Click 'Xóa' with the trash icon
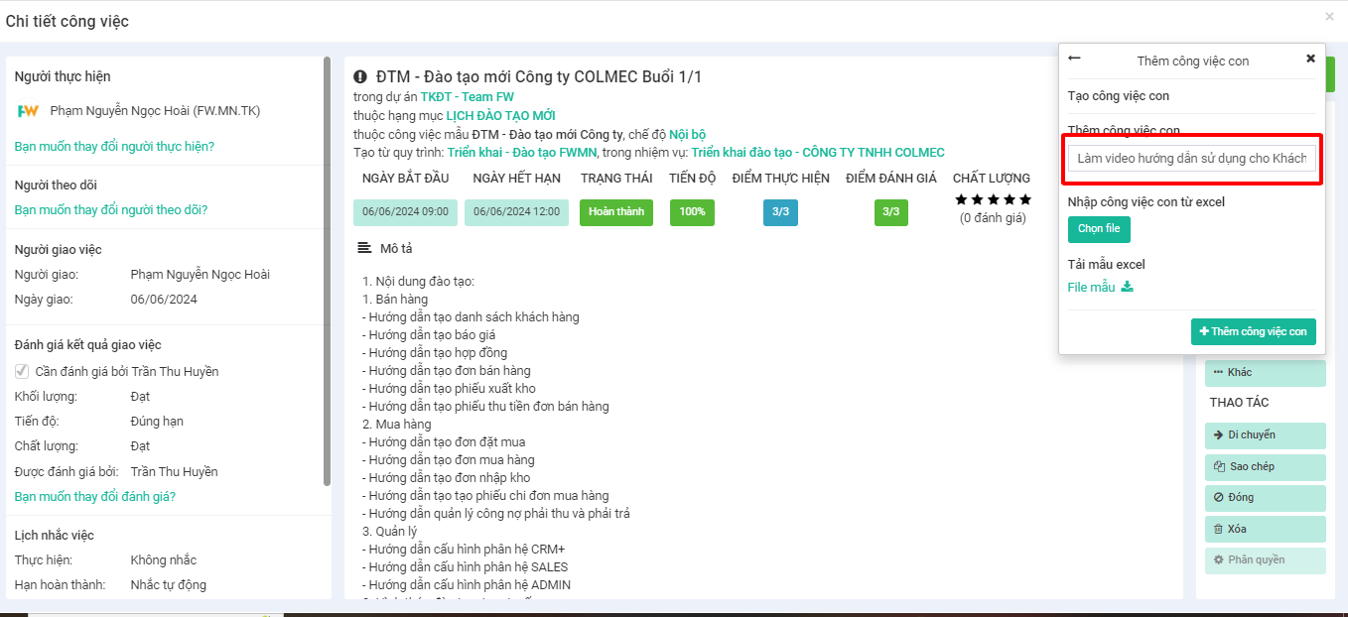Viewport: 1348px width, 617px height. (x=1265, y=529)
